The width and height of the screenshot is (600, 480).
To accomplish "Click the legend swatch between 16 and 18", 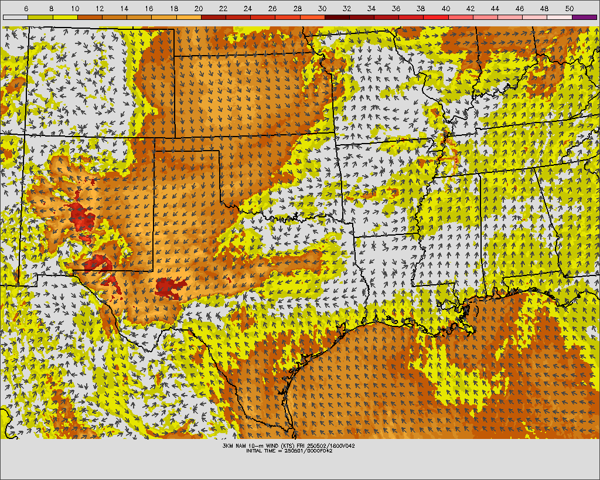I will (164, 17).
